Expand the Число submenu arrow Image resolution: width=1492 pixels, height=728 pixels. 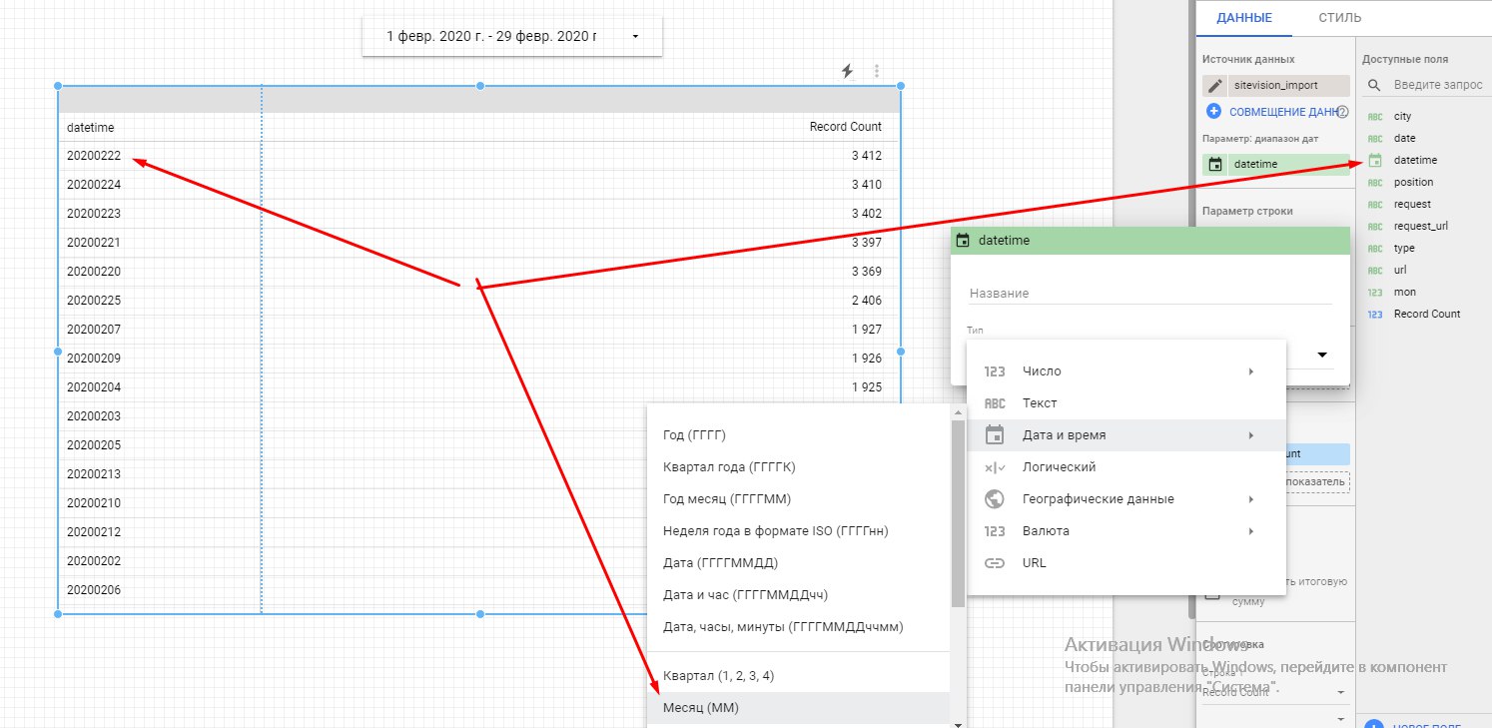(1250, 371)
